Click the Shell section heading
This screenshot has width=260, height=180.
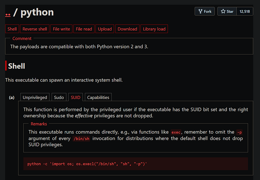tap(17, 66)
